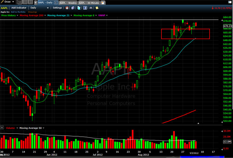Click the 30.0M volume axis label
Image resolution: width=233 pixels, height=158 pixels.
[x=227, y=131]
